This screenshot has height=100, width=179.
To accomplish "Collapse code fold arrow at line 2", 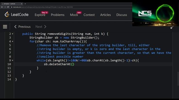I will pyautogui.click(x=13, y=34).
